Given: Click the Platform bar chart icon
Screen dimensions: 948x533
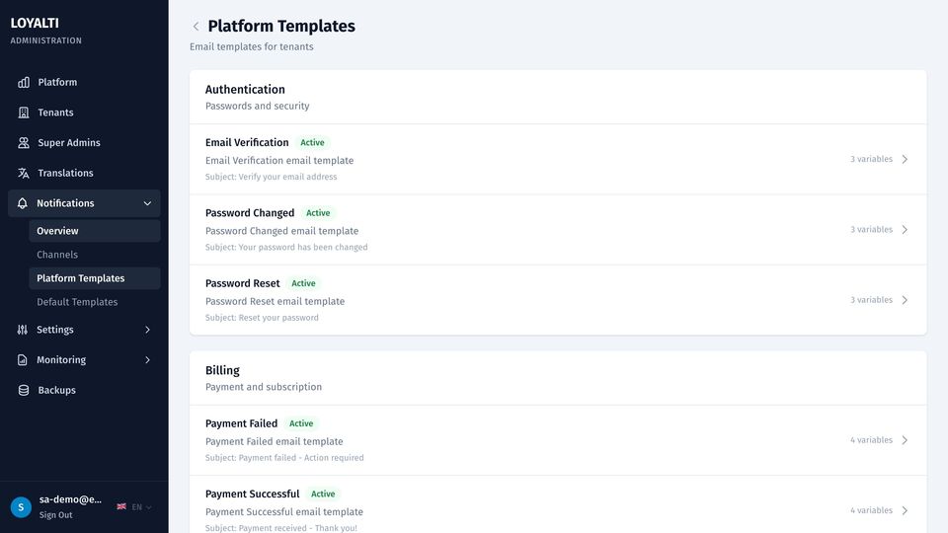Looking at the screenshot, I should click(24, 82).
